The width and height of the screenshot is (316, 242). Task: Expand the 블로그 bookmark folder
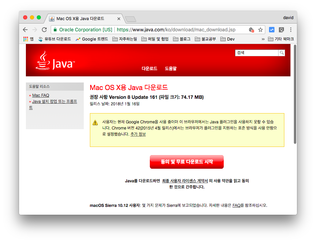[x=182, y=39]
